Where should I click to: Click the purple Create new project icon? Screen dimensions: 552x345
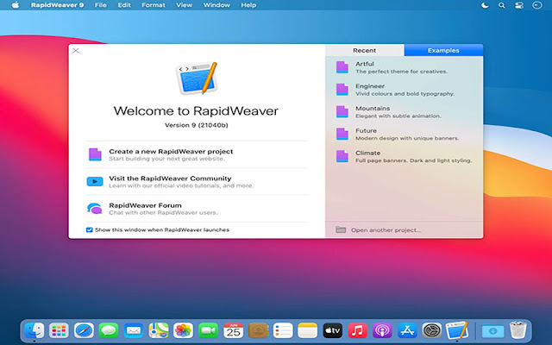(95, 154)
